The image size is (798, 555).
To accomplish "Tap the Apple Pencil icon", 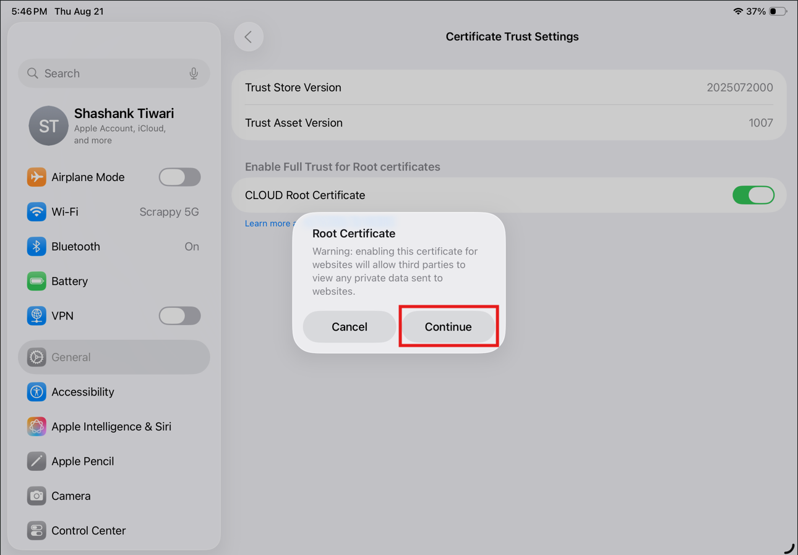I will coord(36,461).
